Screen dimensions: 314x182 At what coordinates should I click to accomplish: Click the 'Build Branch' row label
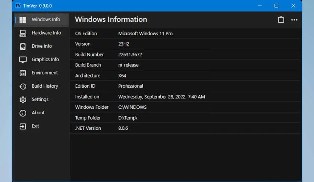[88, 65]
